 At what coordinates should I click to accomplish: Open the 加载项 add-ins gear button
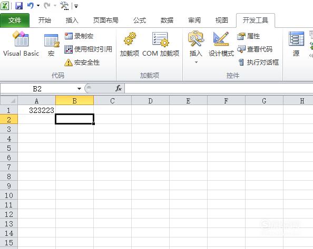coord(130,44)
